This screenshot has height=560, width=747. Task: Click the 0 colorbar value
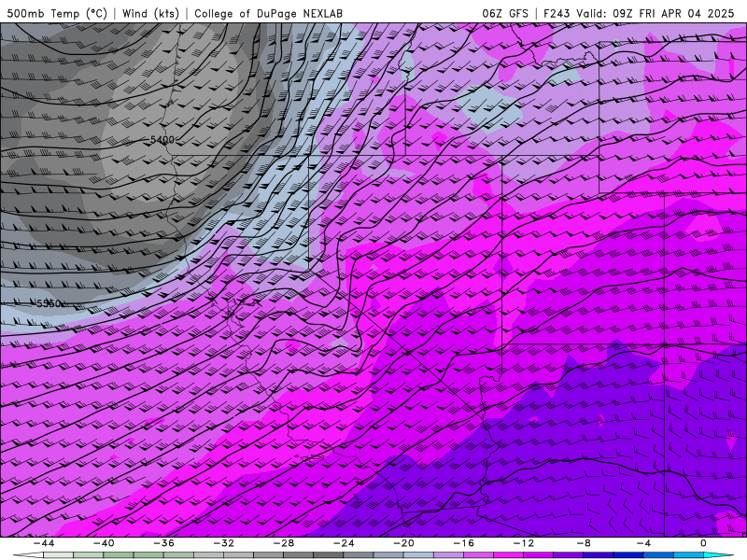point(704,543)
